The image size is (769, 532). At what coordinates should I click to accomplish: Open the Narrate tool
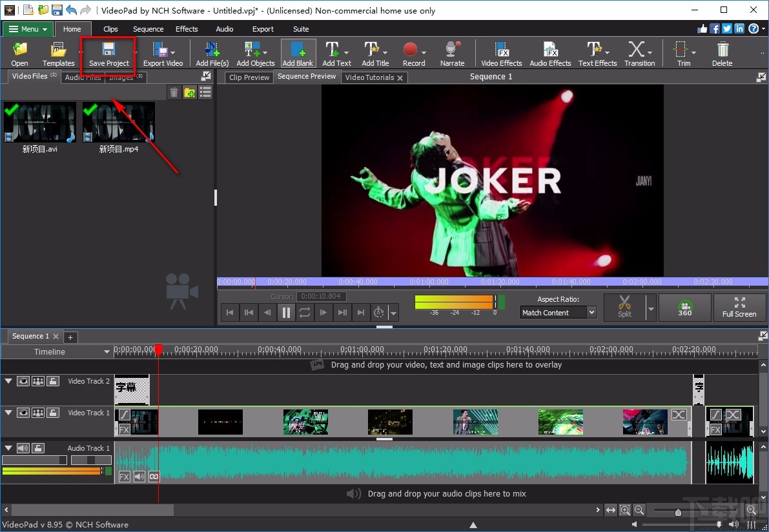coord(451,53)
